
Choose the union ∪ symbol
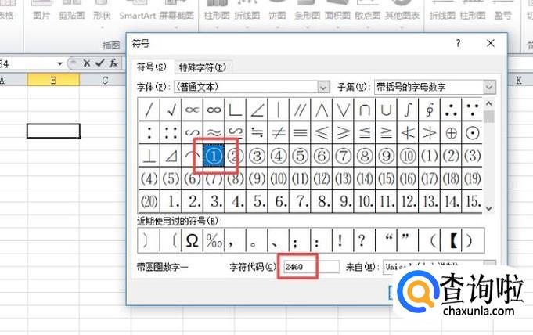tap(386, 110)
